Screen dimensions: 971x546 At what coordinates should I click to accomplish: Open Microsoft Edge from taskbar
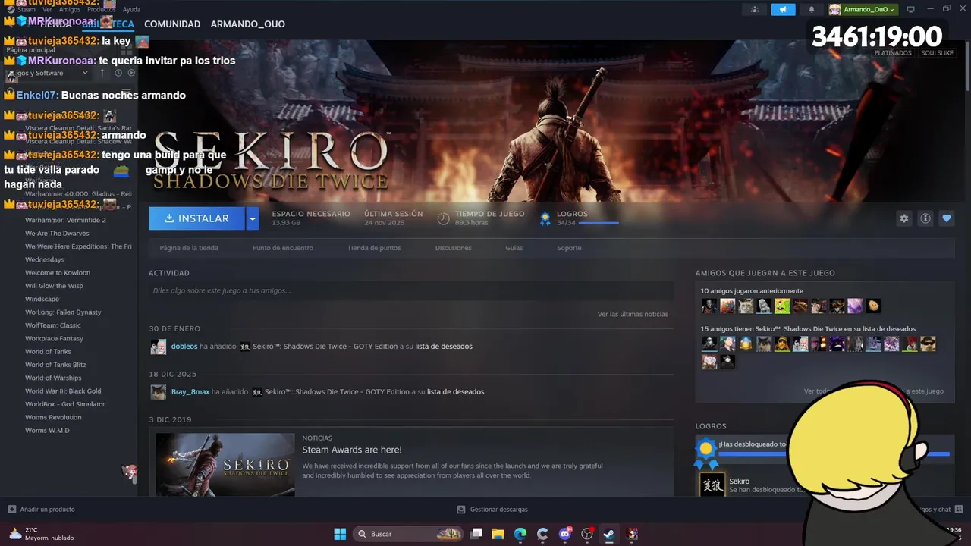tap(520, 534)
